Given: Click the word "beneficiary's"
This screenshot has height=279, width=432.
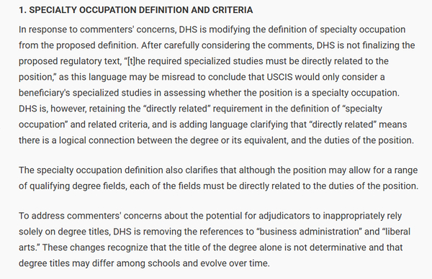Looking at the screenshot, I should [45, 93].
